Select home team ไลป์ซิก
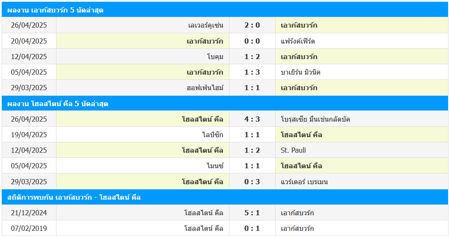 point(213,135)
